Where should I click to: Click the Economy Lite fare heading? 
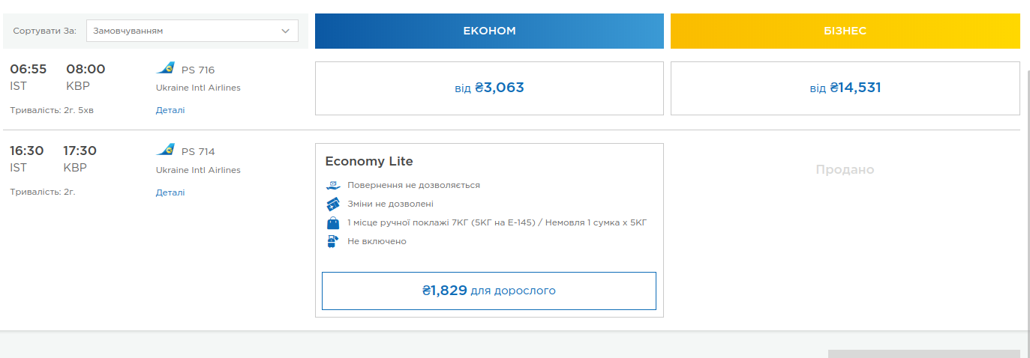(x=369, y=161)
